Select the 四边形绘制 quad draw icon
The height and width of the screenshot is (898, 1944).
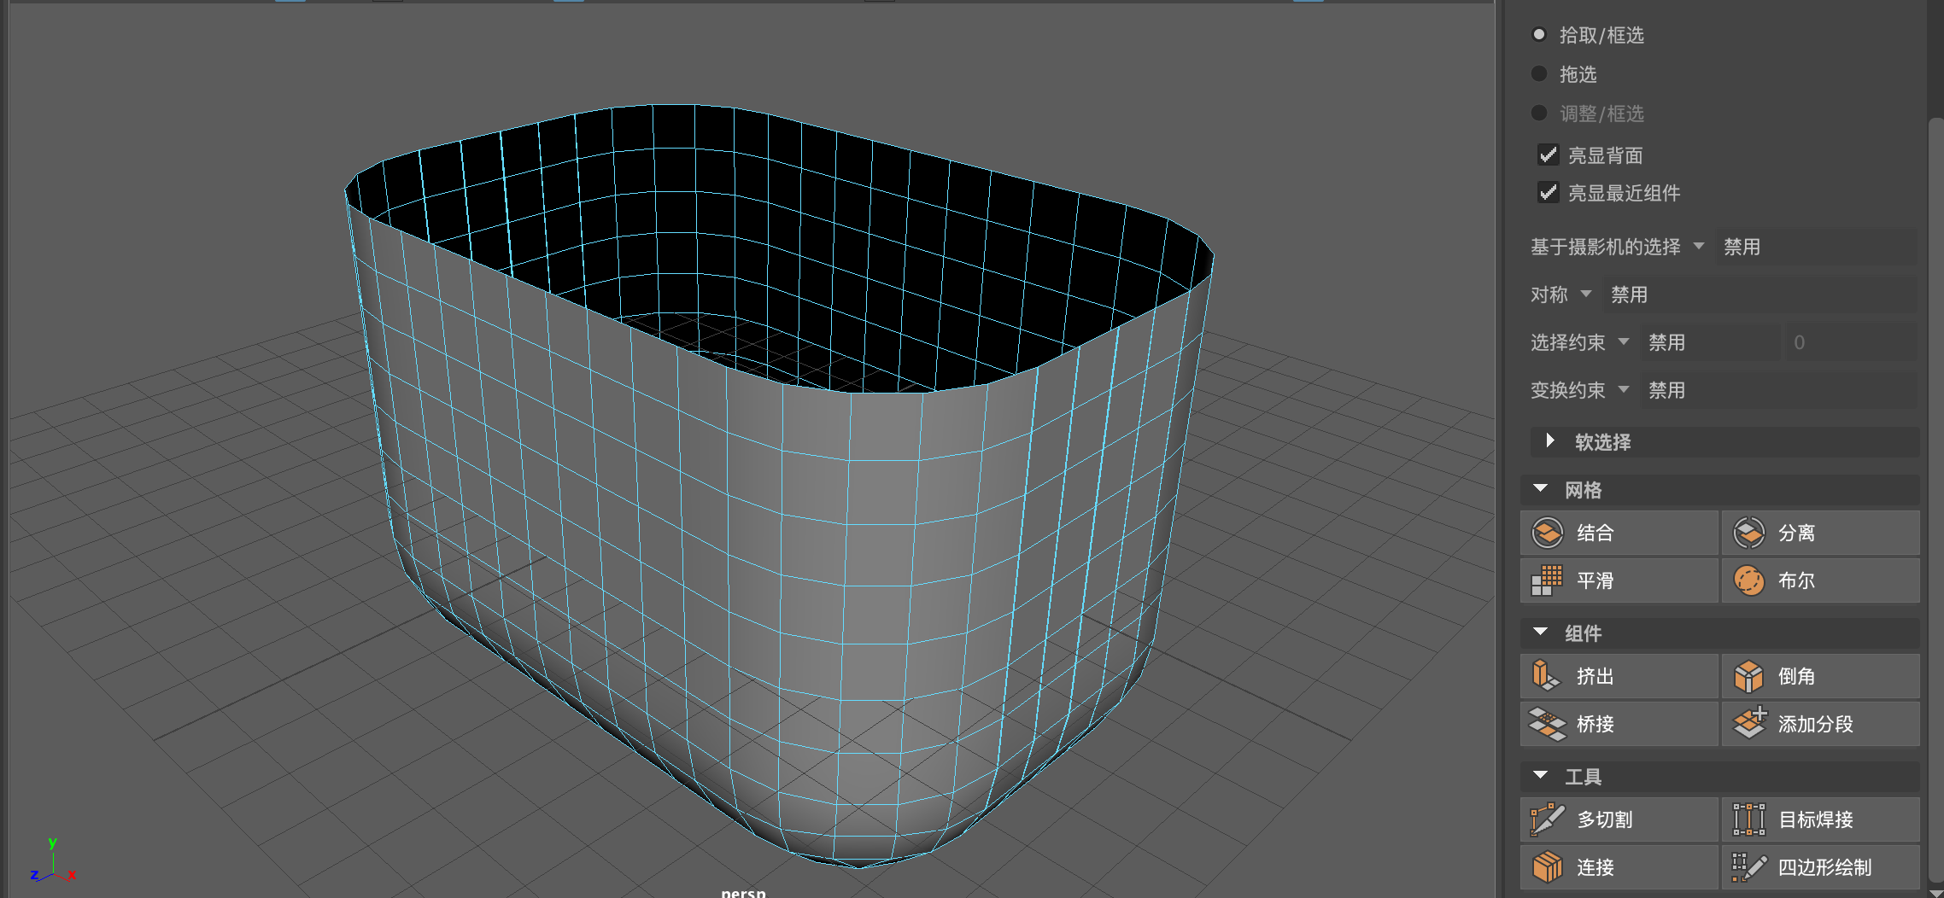point(1748,867)
